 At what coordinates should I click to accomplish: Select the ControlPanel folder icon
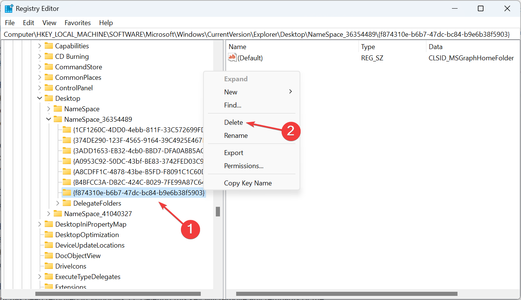pyautogui.click(x=49, y=88)
